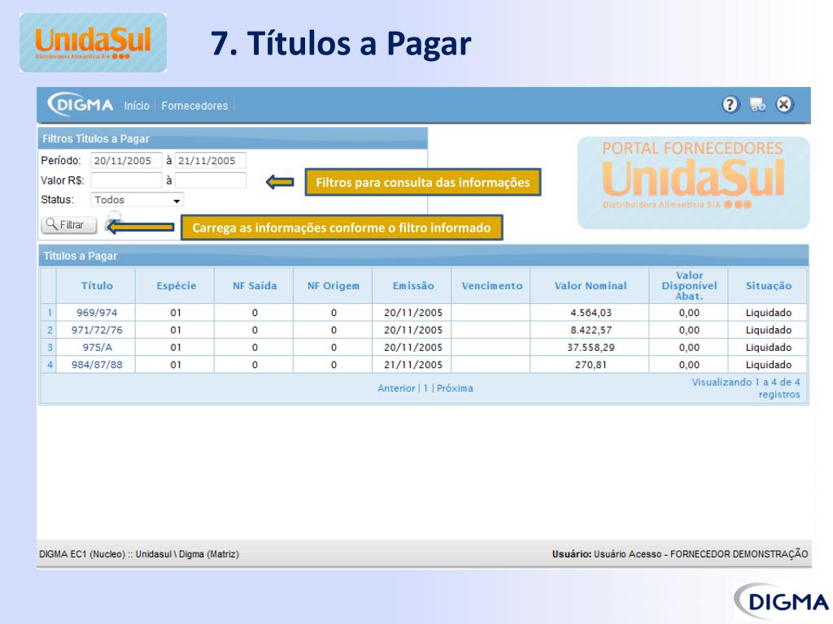Select value 4.564,03 cell
833x624 pixels.
point(590,313)
